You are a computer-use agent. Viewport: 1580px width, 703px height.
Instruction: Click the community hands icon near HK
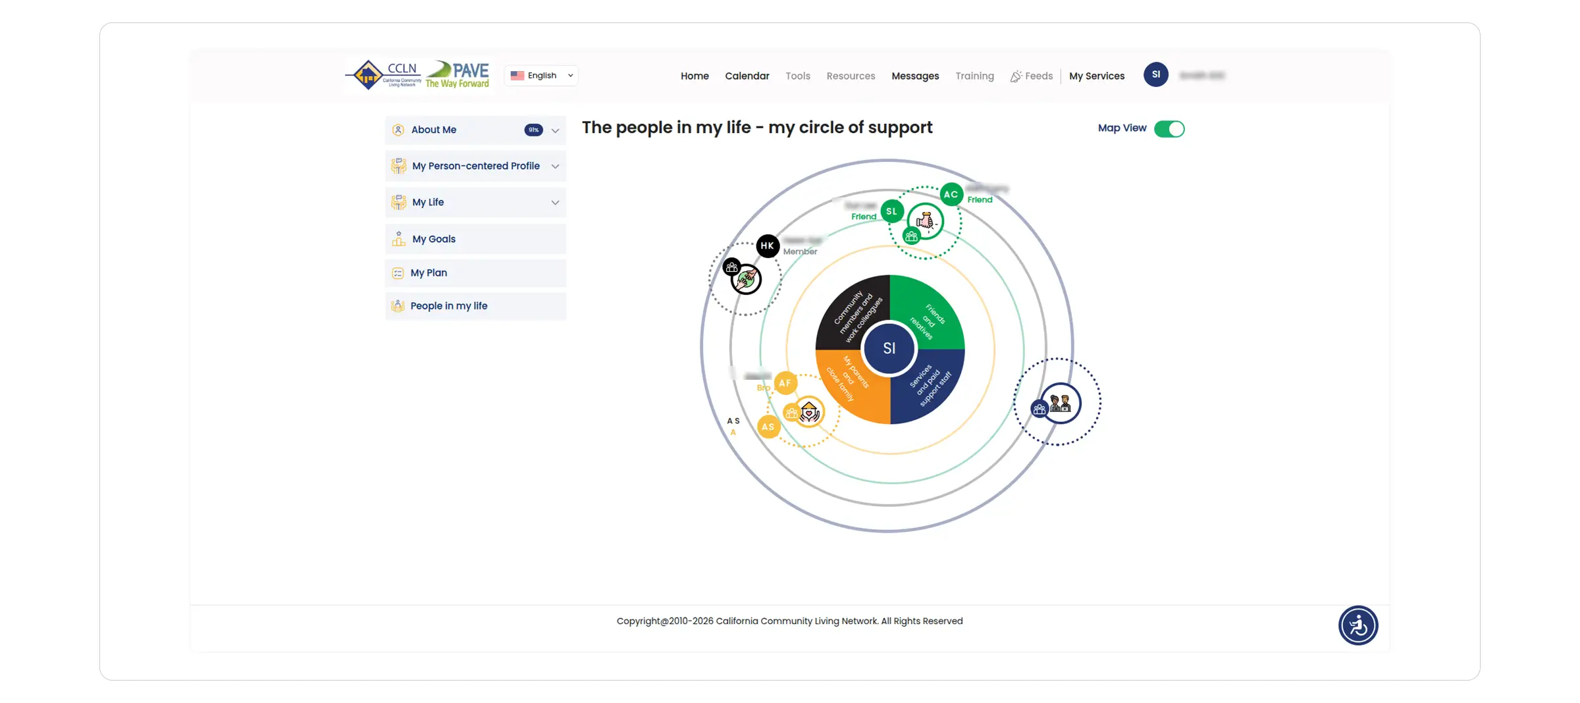click(x=746, y=279)
